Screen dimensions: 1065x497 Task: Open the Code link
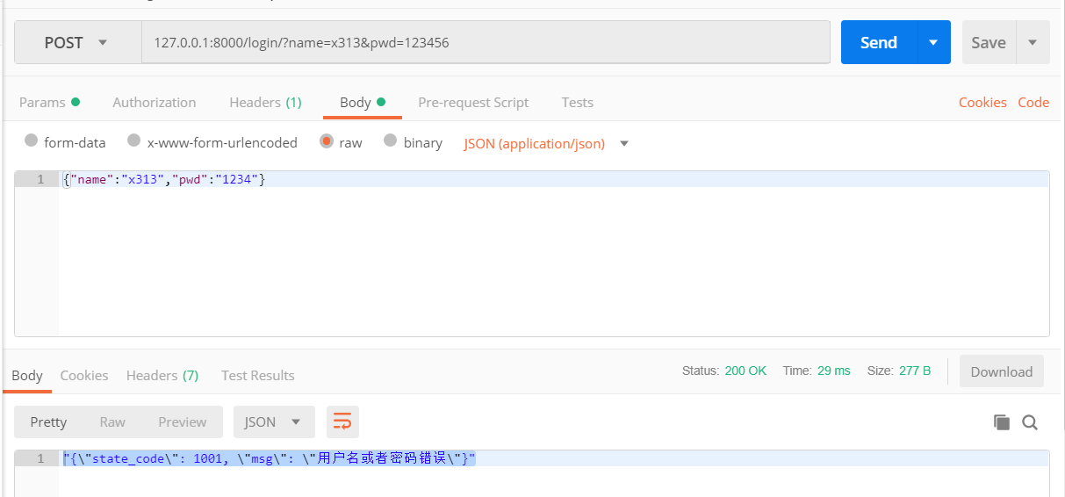coord(1033,103)
